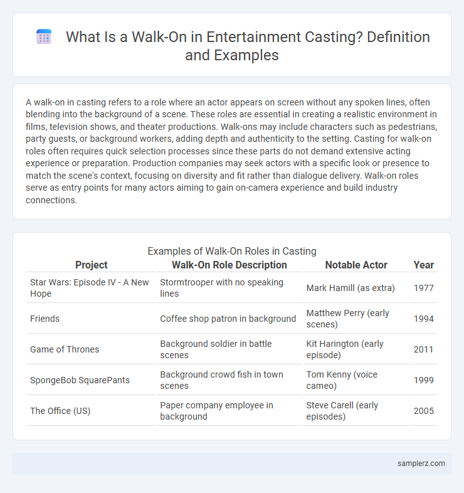464x493 pixels.
Task: Select 'Star Wars: Episode IV - A New Hope' cell
Action: (91, 288)
